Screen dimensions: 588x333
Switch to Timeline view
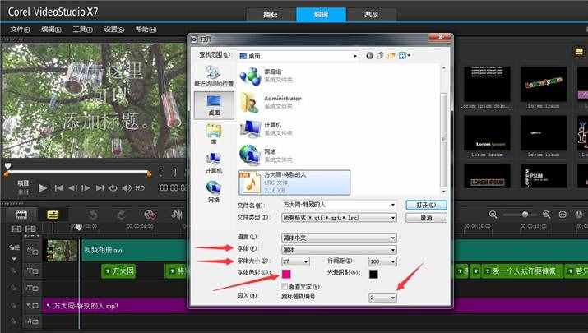[x=53, y=215]
